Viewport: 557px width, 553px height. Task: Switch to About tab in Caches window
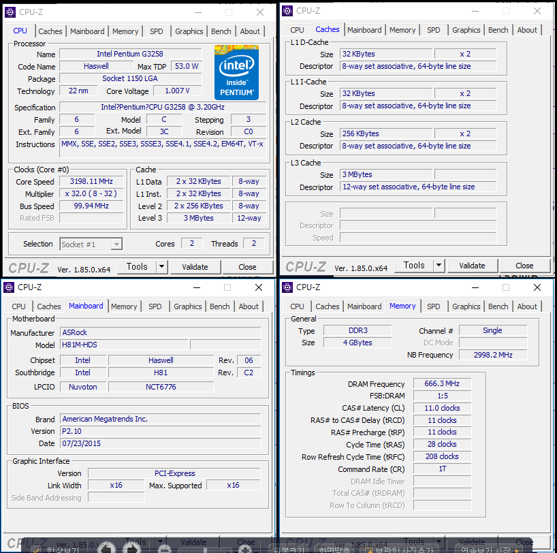tap(527, 30)
